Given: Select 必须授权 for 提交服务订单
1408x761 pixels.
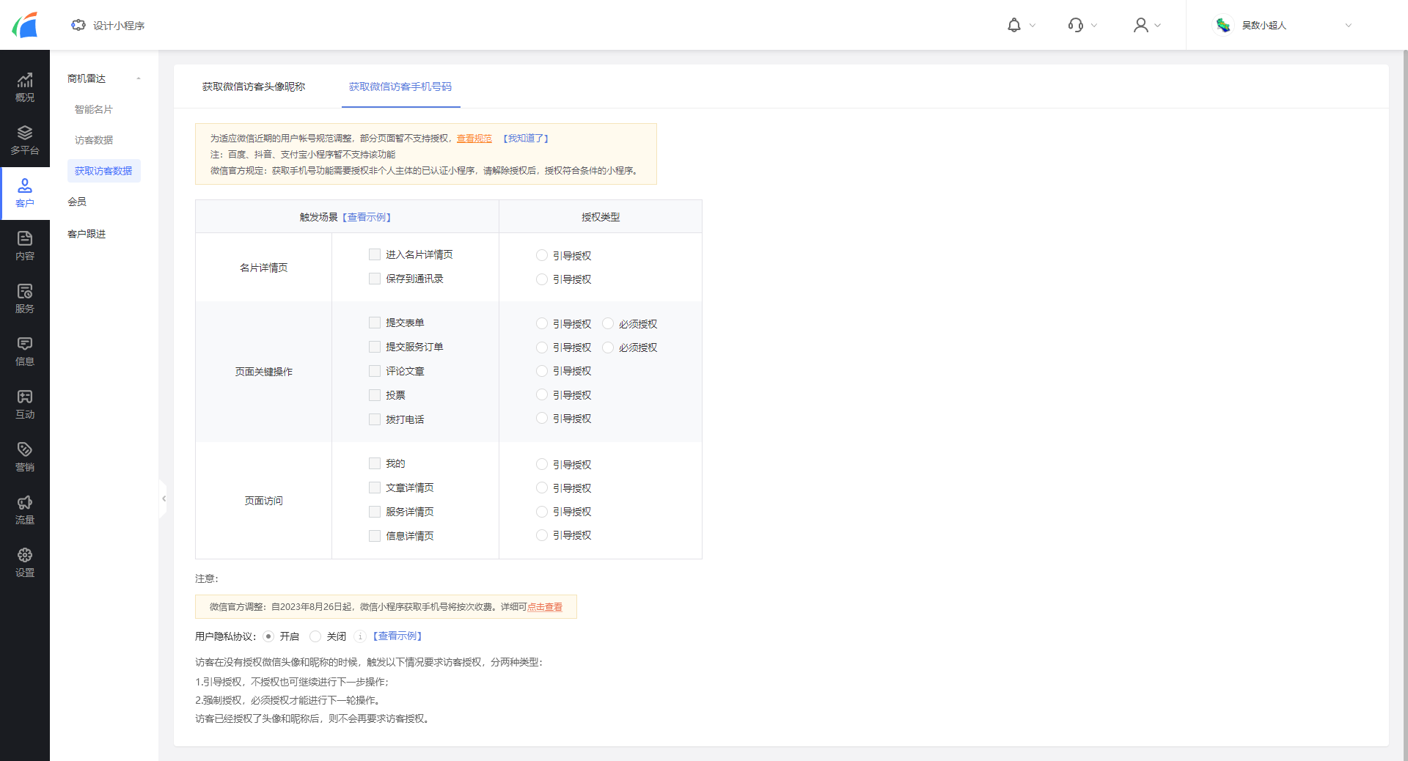Looking at the screenshot, I should [608, 348].
